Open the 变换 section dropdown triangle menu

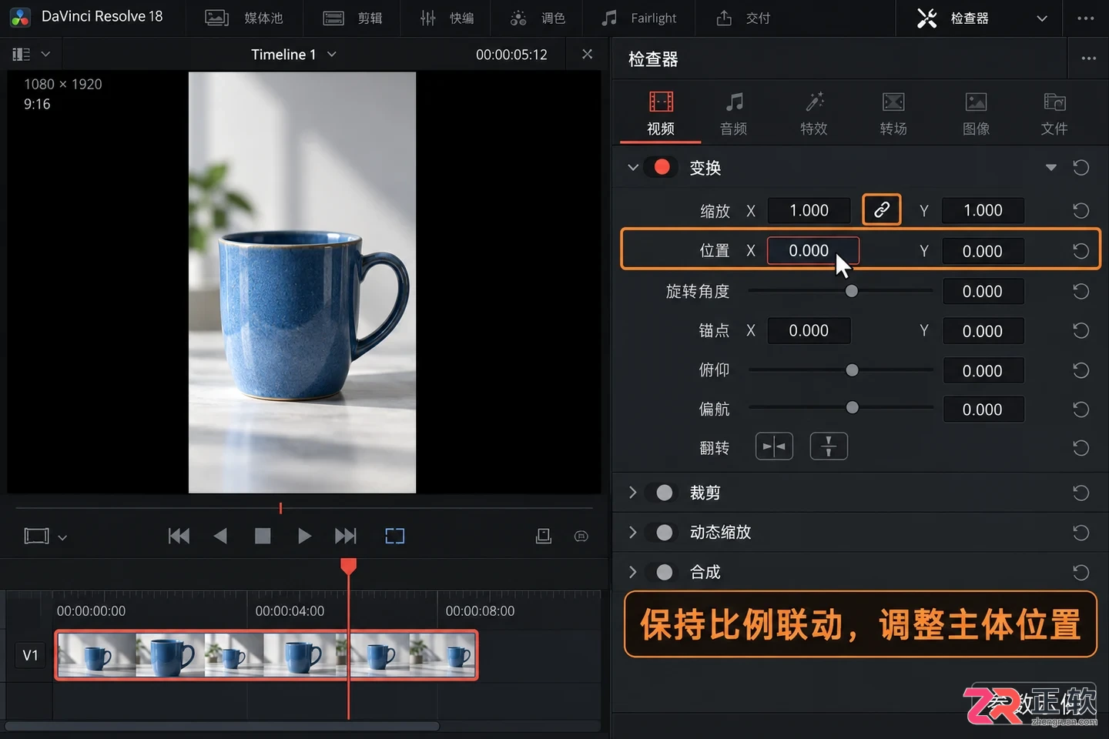[1050, 167]
